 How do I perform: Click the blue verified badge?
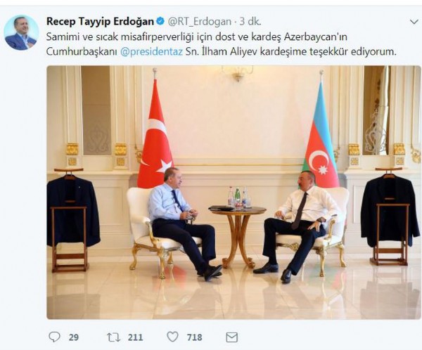point(160,21)
